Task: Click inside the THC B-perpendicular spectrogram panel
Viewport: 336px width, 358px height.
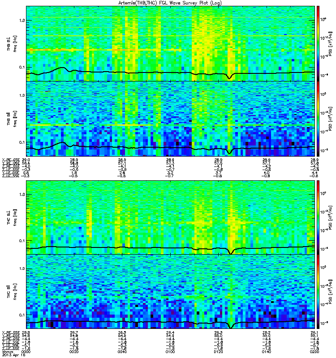Action: click(x=170, y=217)
